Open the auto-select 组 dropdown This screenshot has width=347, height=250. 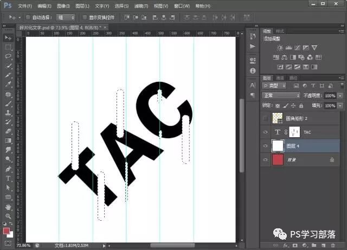66,17
